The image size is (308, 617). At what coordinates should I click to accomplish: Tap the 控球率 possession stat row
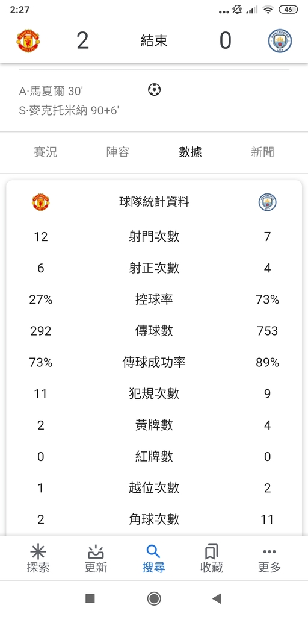154,299
